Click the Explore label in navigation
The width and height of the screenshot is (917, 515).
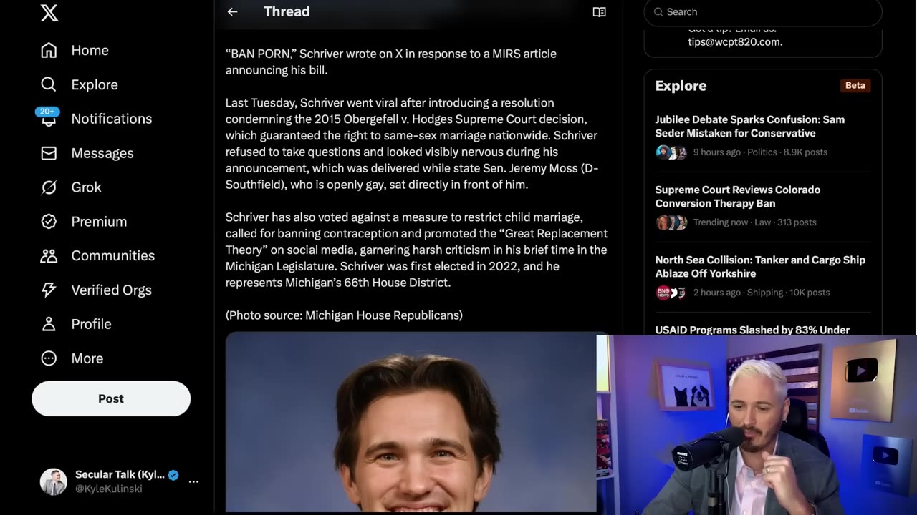click(95, 84)
